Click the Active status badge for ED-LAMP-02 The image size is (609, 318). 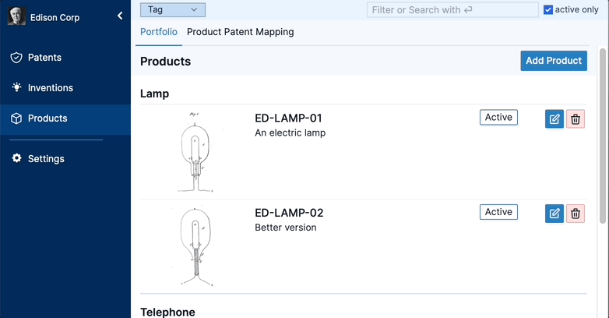tap(498, 212)
